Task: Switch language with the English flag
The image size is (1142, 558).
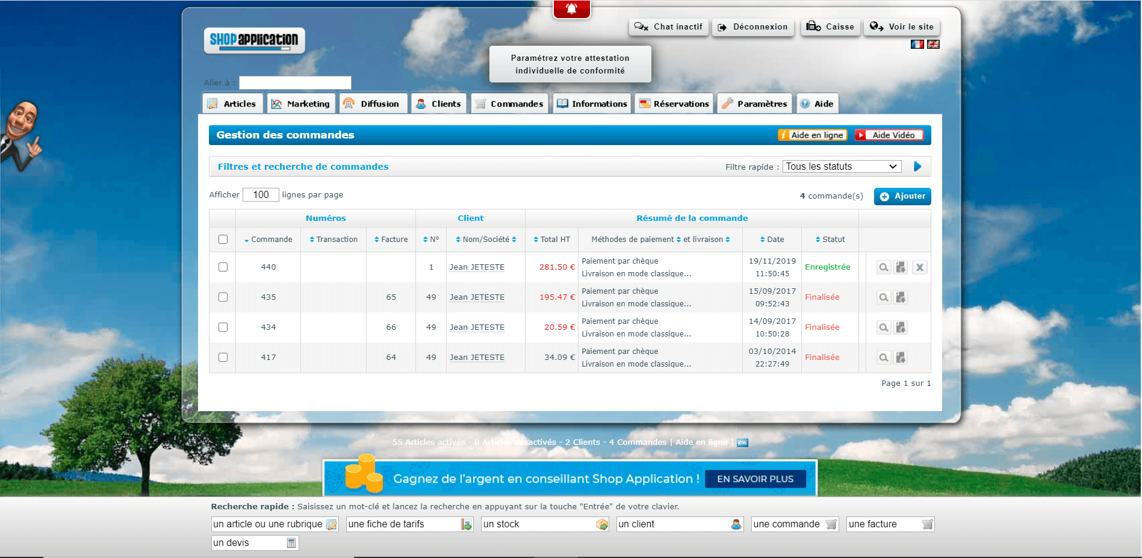Action: 933,45
